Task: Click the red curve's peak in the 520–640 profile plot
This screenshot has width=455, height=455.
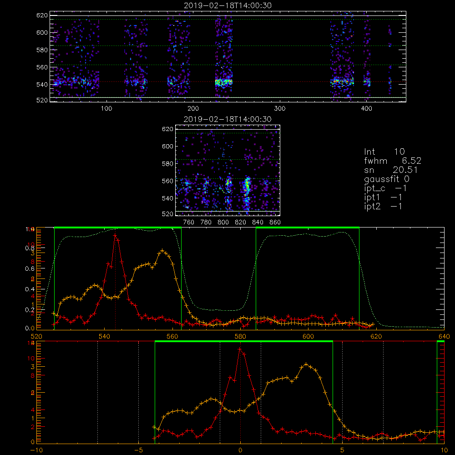Action: pyautogui.click(x=115, y=235)
